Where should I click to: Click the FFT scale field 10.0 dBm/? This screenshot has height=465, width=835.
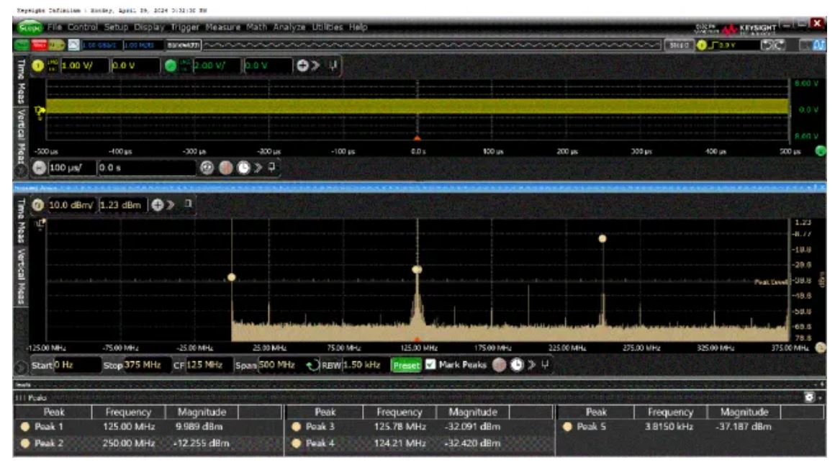pos(71,205)
